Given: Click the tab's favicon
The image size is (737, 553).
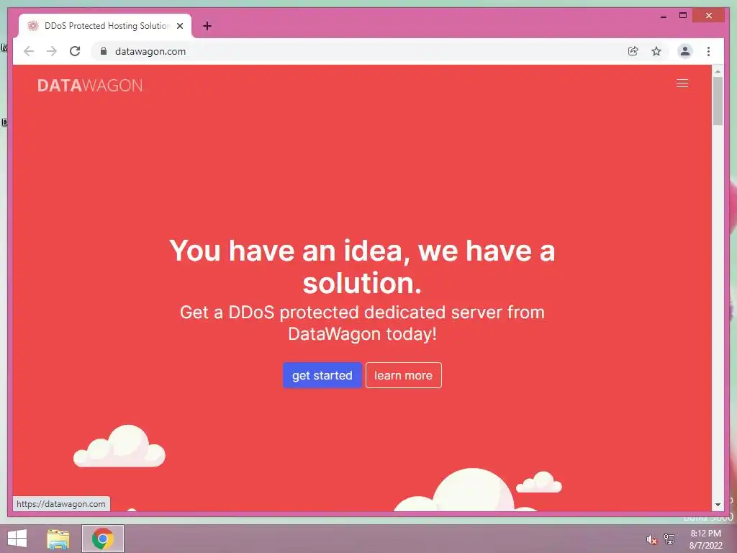Looking at the screenshot, I should (x=33, y=26).
